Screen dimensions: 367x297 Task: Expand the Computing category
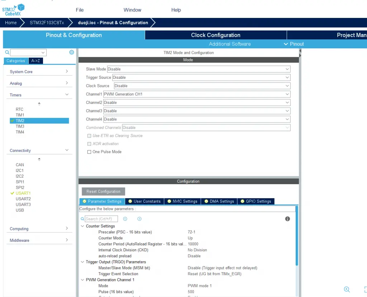[x=39, y=229]
